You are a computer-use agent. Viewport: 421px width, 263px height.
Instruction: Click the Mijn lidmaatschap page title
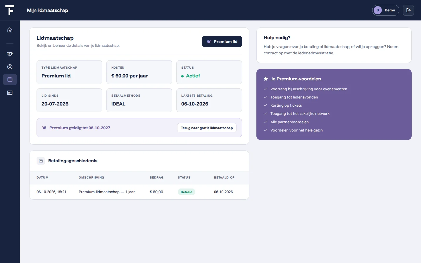click(x=47, y=10)
